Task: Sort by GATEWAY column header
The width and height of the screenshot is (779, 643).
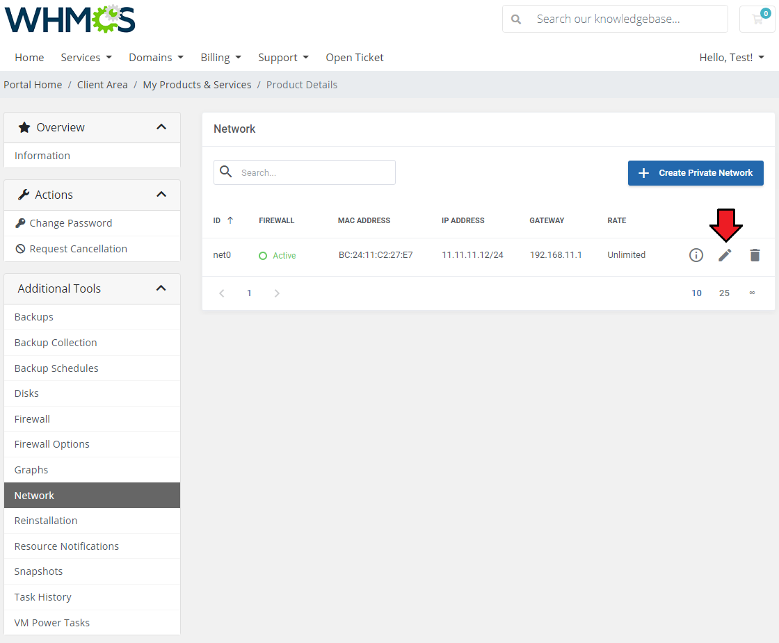Action: (x=547, y=220)
